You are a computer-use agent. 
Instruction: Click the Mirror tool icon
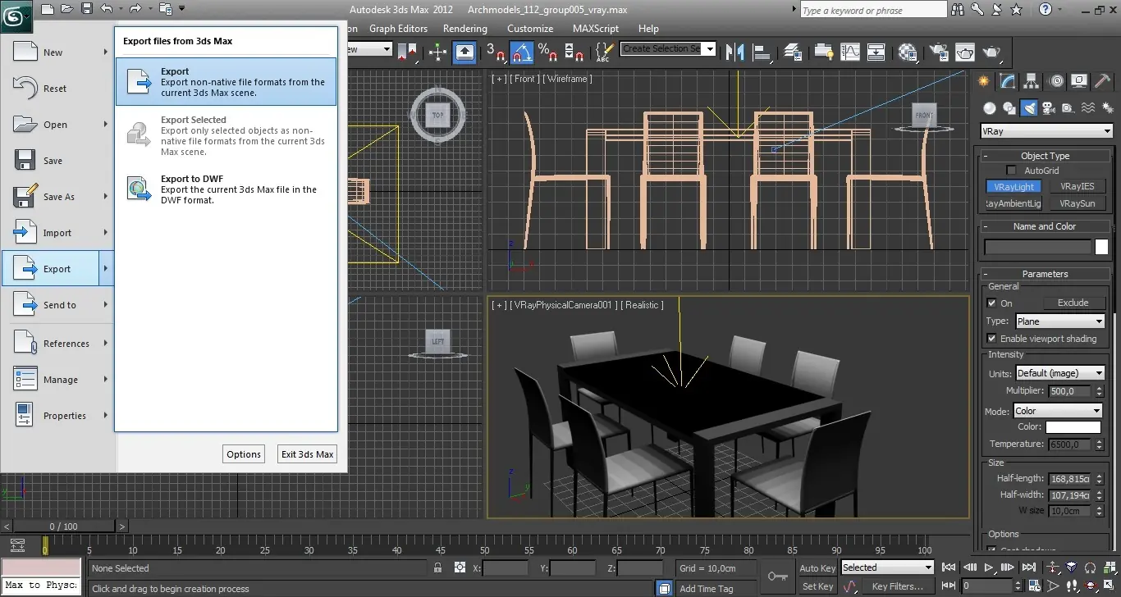point(735,52)
